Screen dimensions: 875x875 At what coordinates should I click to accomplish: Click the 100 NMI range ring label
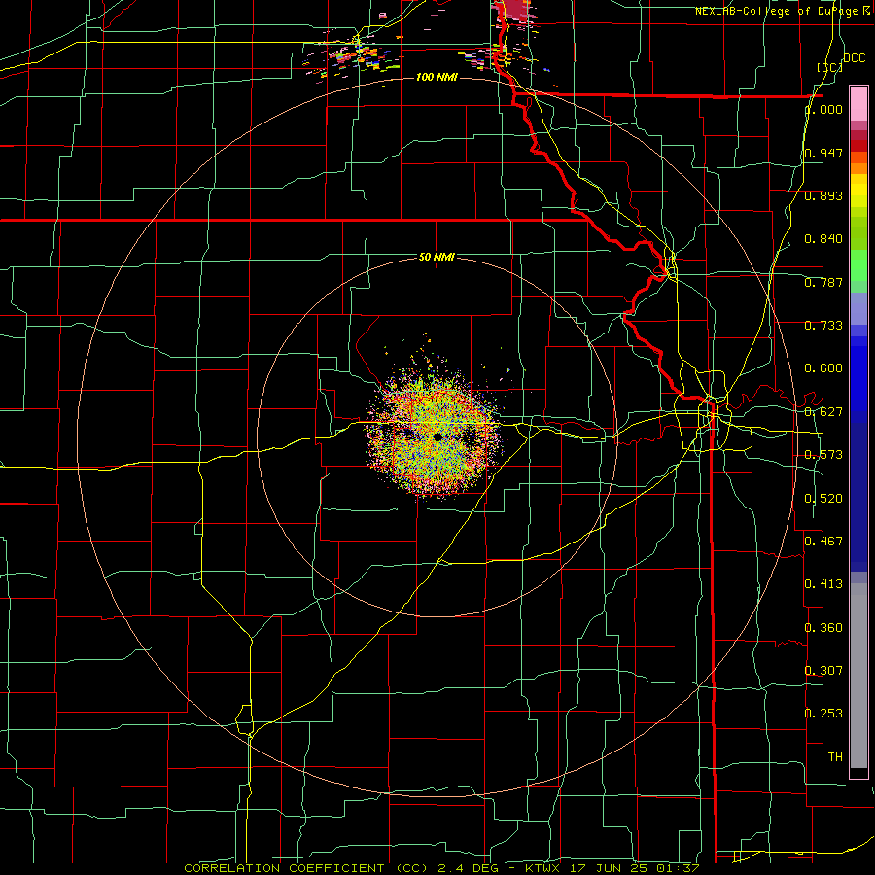pos(437,77)
